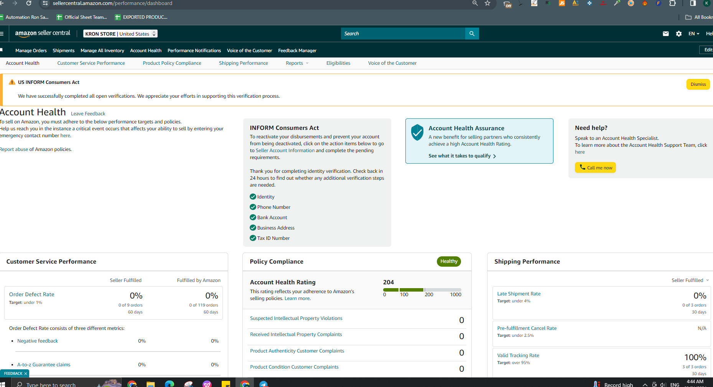713x387 pixels.
Task: Open Product Authenticity Customer Complaints link
Action: click(x=297, y=351)
